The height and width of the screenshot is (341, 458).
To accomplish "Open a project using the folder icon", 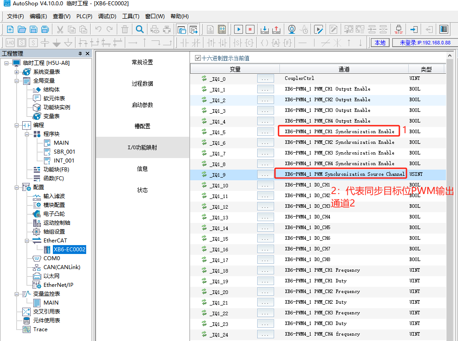I will click(22, 29).
